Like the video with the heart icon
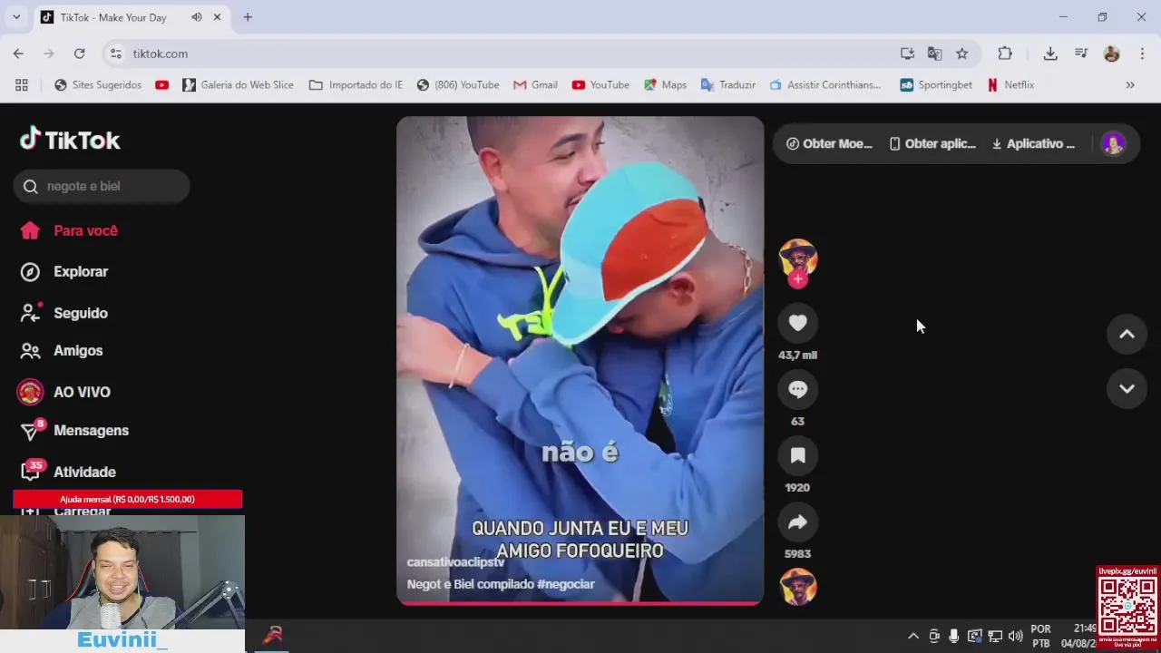Image resolution: width=1161 pixels, height=653 pixels. (x=797, y=323)
